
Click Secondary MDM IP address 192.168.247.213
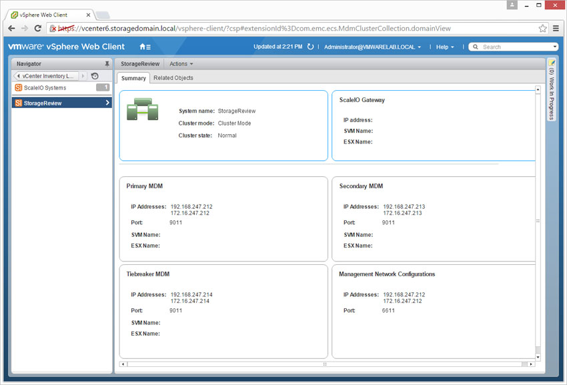pos(404,207)
